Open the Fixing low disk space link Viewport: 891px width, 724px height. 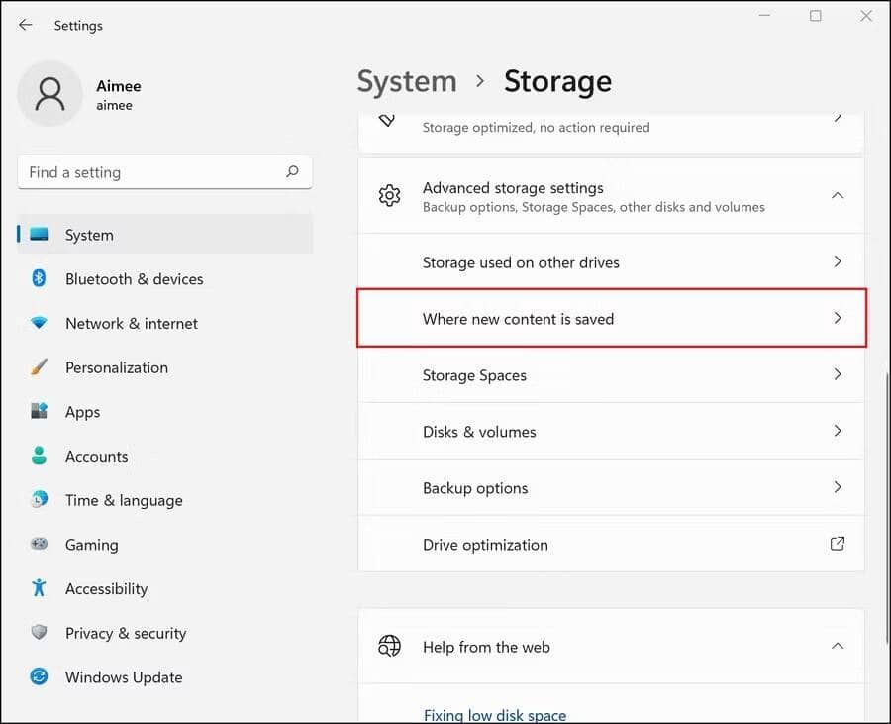point(495,715)
